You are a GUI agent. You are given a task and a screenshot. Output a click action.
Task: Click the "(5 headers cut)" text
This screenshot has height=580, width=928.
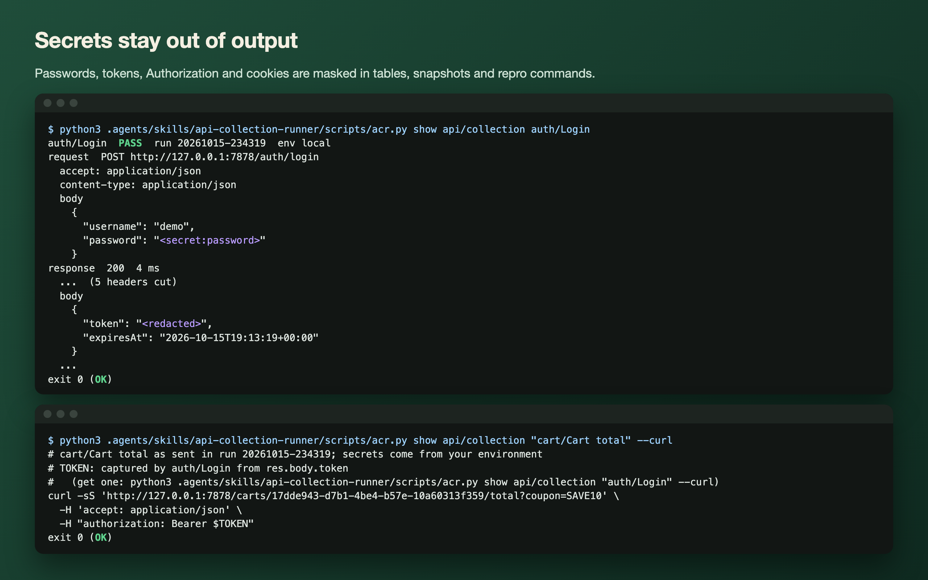[133, 282]
